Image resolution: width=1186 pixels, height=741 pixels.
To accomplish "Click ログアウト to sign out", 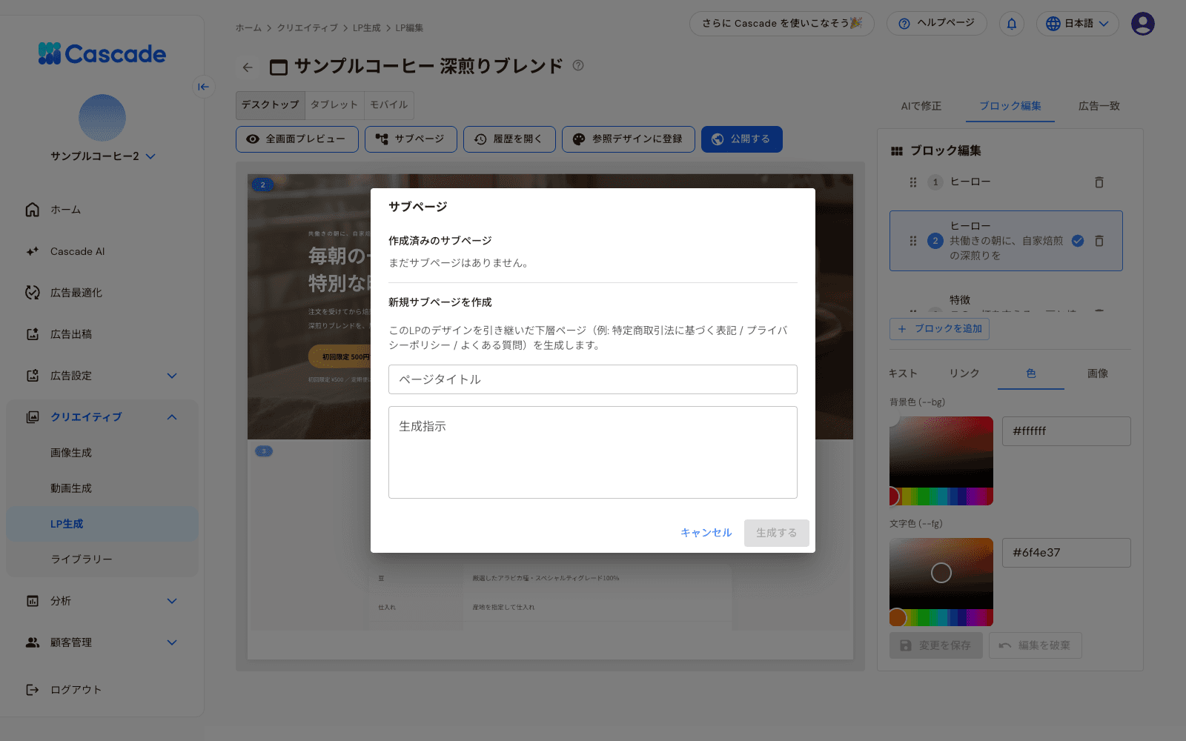I will [x=102, y=690].
